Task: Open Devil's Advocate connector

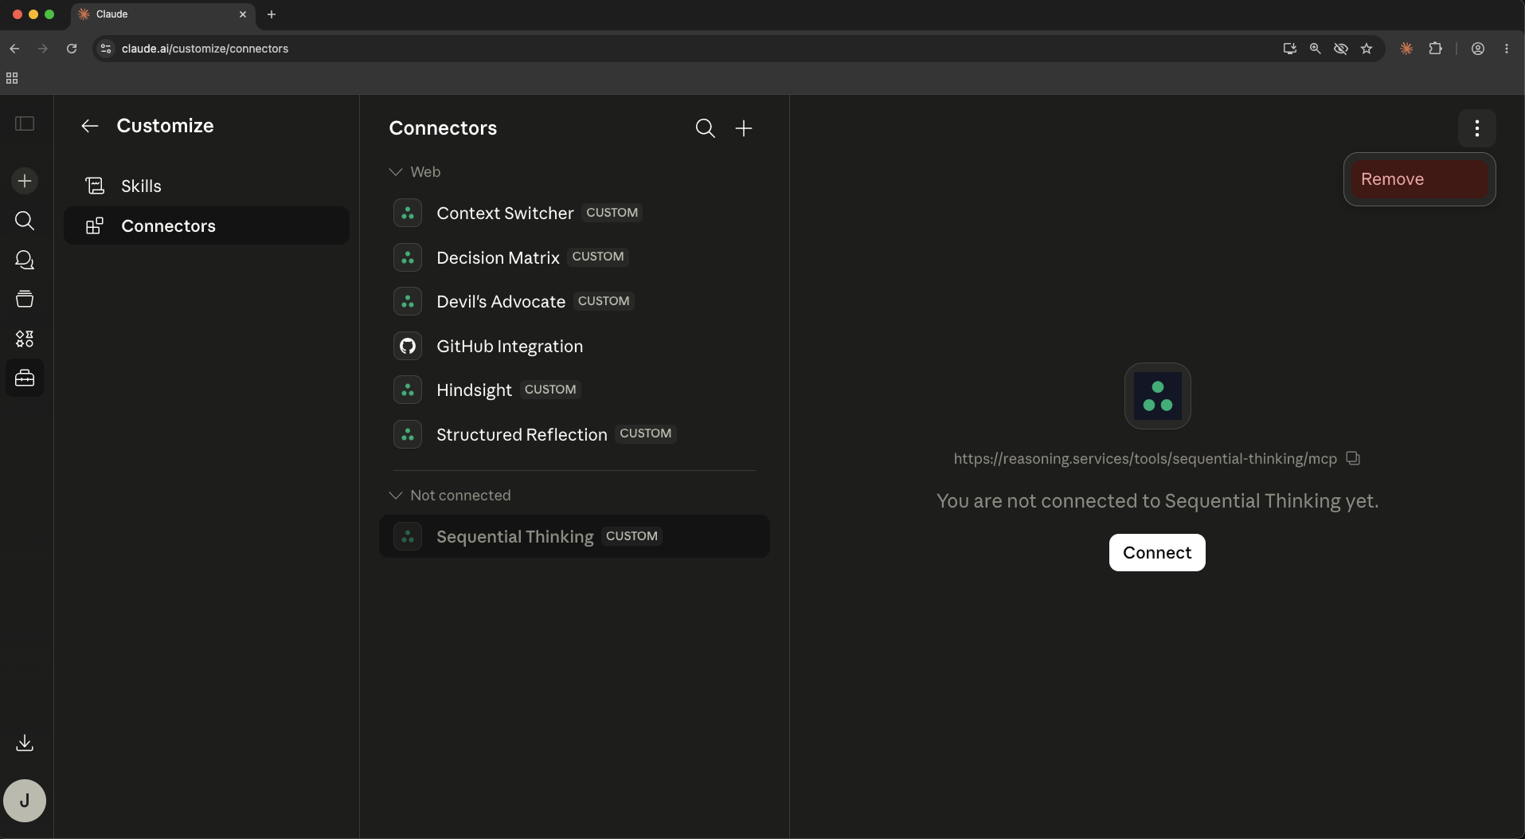Action: pyautogui.click(x=574, y=301)
